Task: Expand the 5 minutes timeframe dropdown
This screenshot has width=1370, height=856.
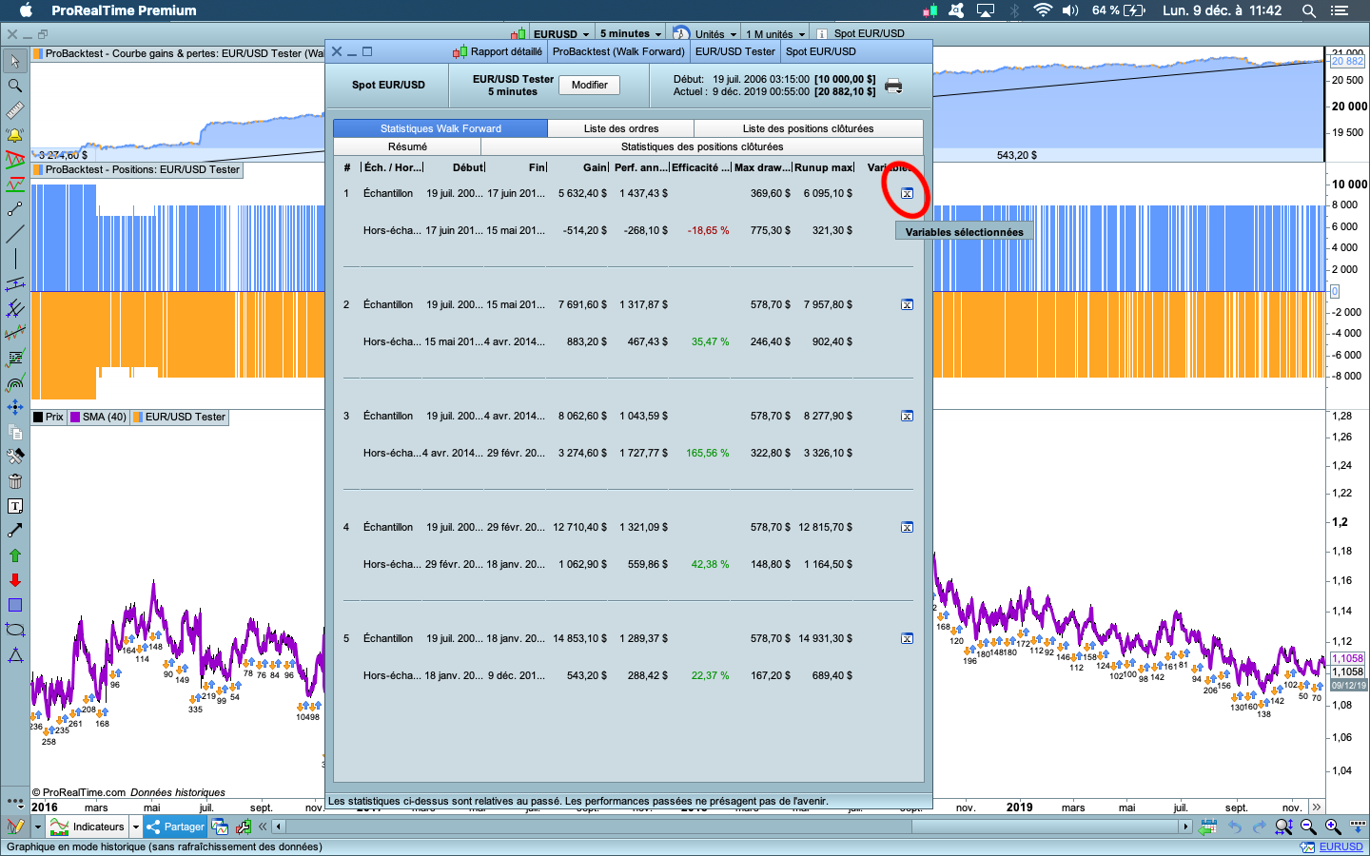Action: (630, 34)
